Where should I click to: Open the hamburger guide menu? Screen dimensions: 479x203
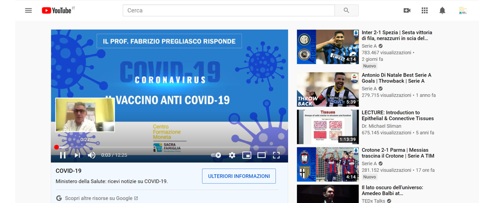[x=28, y=10]
